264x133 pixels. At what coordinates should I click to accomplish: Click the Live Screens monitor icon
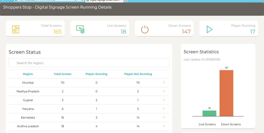[x=80, y=29]
